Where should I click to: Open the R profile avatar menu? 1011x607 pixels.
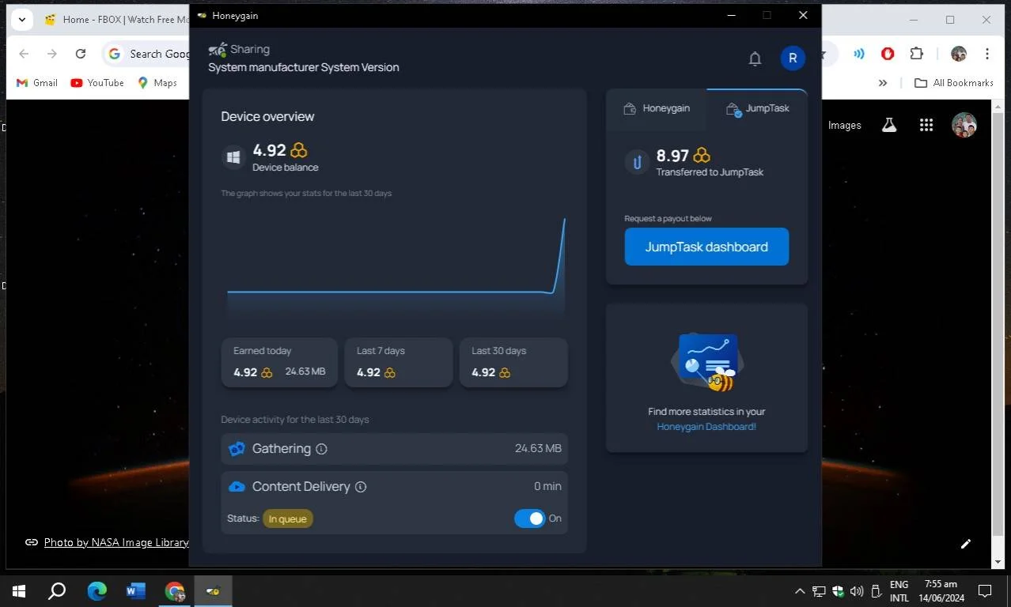pos(793,58)
